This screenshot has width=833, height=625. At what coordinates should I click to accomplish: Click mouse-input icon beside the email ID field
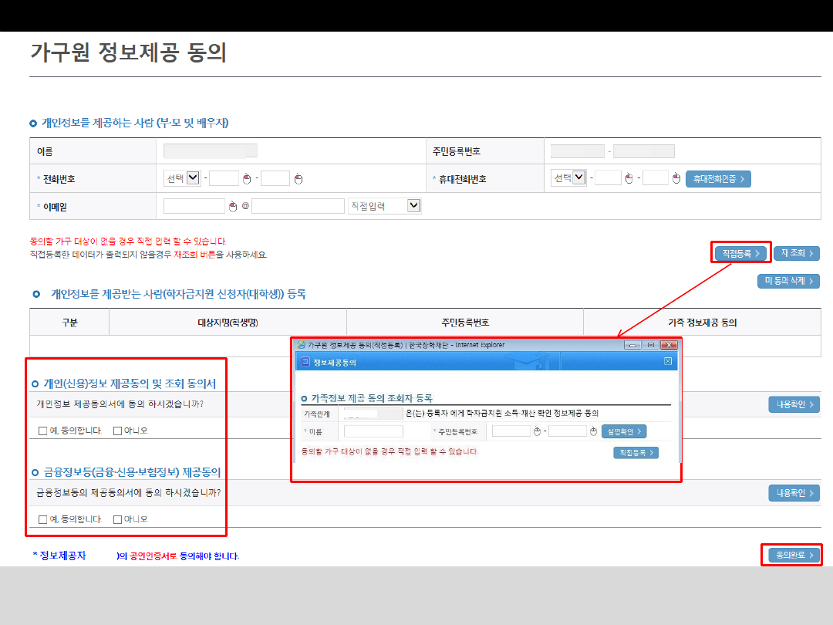233,206
